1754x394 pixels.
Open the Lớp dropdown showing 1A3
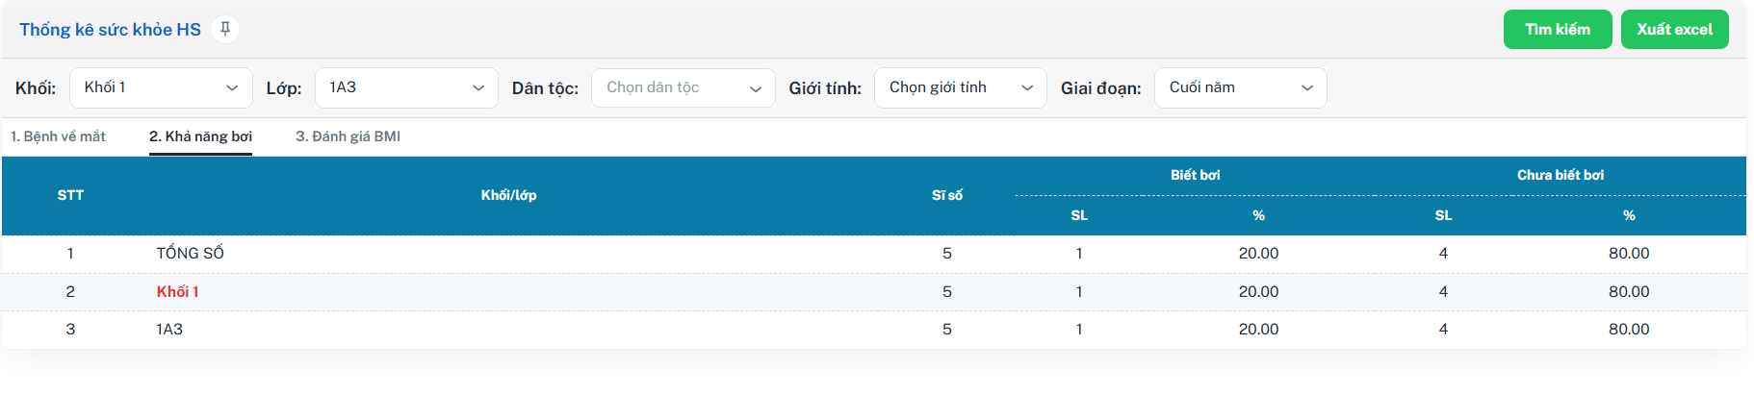pos(406,87)
